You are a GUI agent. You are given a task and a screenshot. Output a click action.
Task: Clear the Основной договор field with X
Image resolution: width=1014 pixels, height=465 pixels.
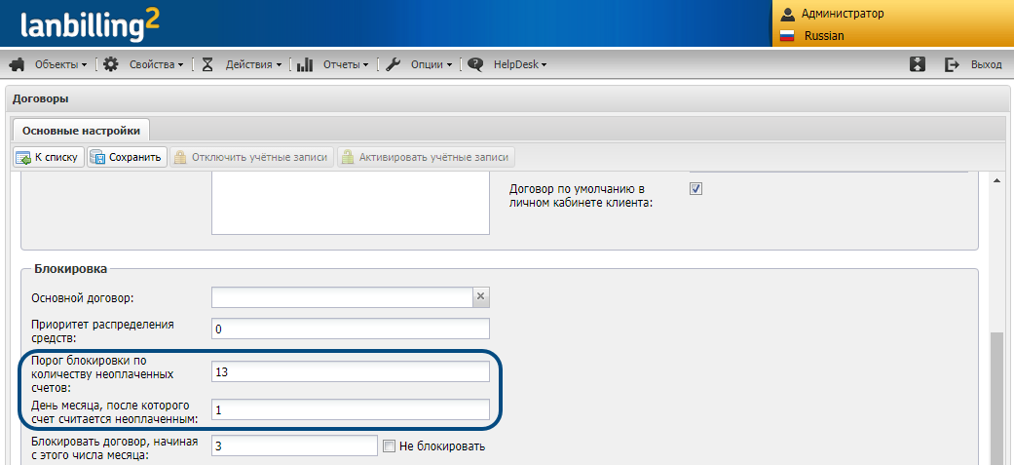(480, 296)
